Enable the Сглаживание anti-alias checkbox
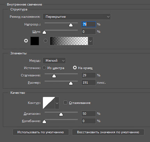The width and height of the screenshot is (150, 142). click(x=65, y=103)
